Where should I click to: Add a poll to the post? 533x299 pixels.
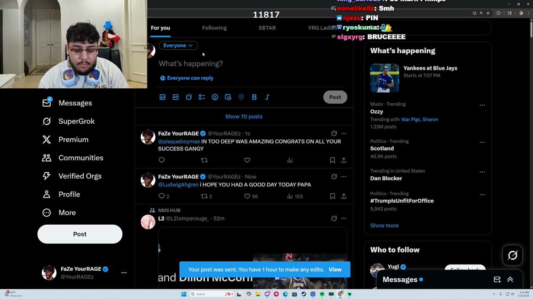[x=202, y=97]
